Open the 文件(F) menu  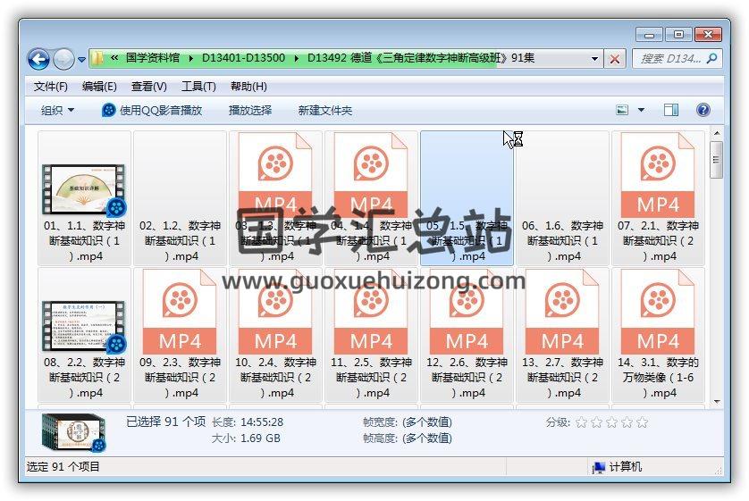click(51, 87)
